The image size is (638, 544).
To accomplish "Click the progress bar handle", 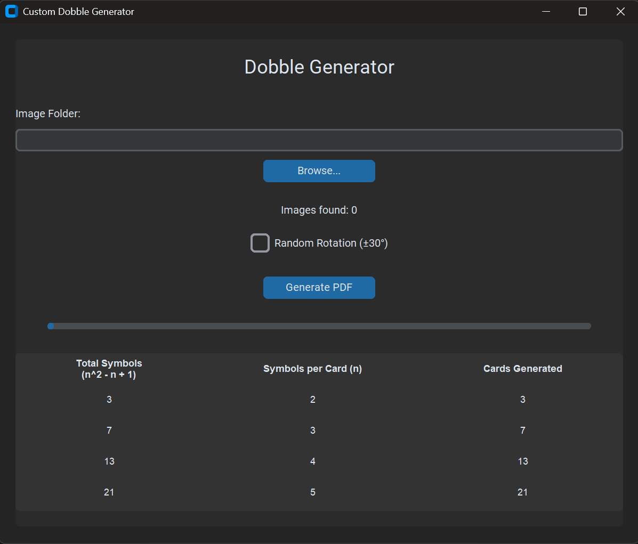I will tap(51, 326).
